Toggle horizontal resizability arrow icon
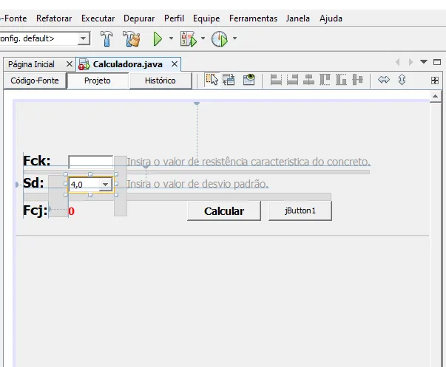This screenshot has height=367, width=446. pos(384,80)
